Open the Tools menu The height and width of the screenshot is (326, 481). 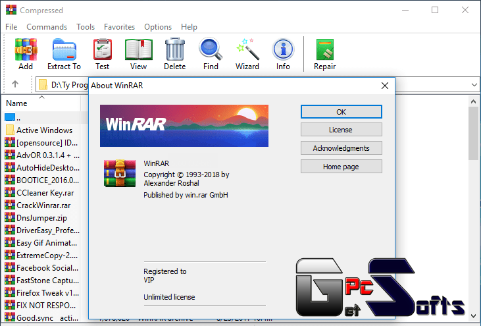point(86,27)
